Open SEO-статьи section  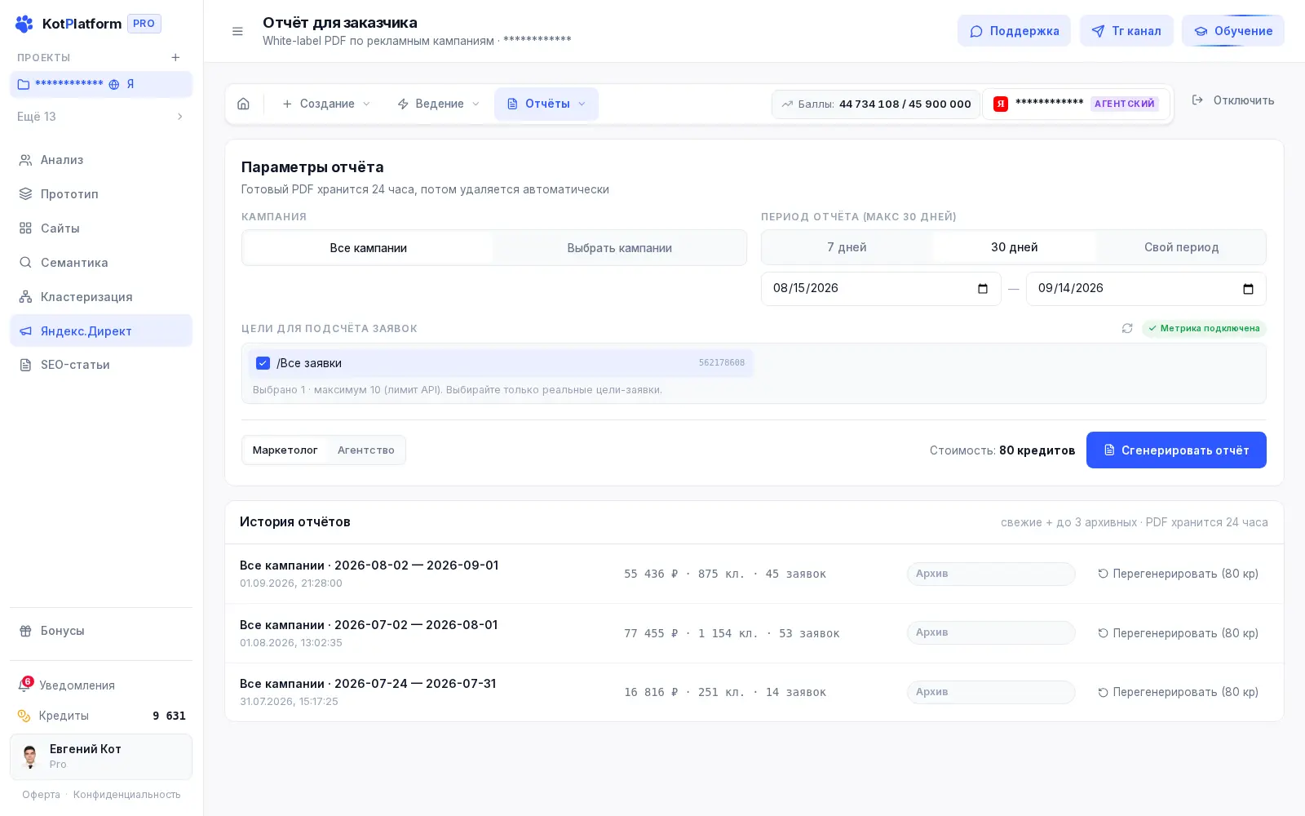coord(101,365)
